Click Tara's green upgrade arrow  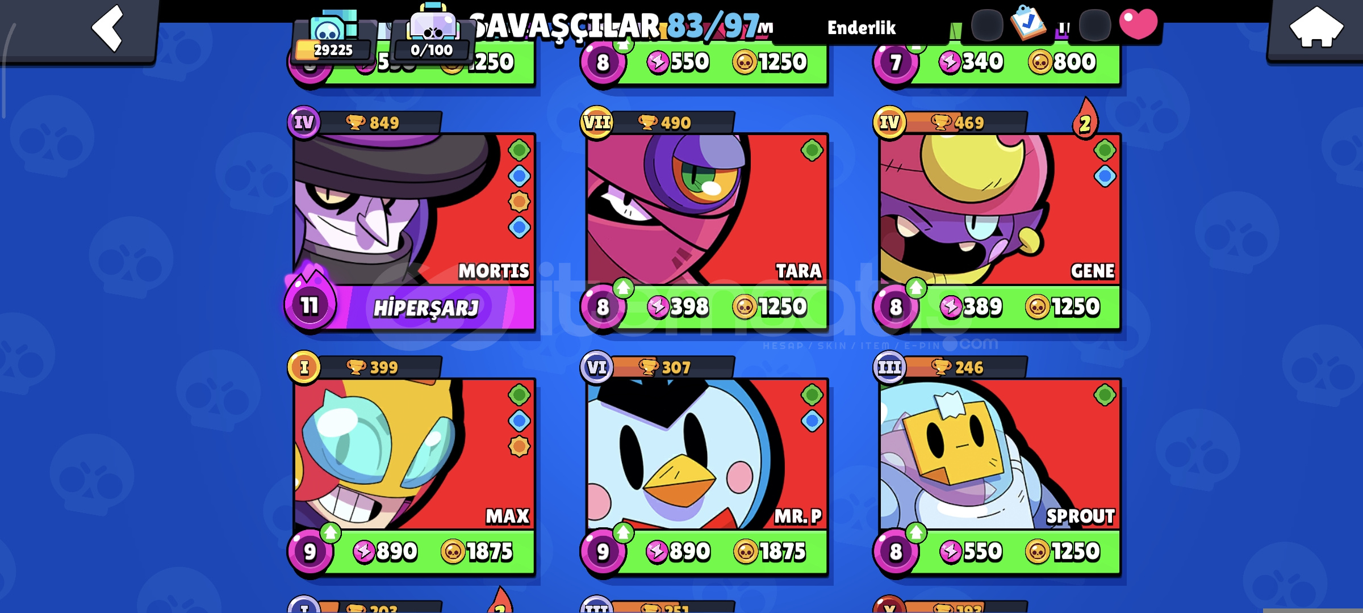click(623, 288)
